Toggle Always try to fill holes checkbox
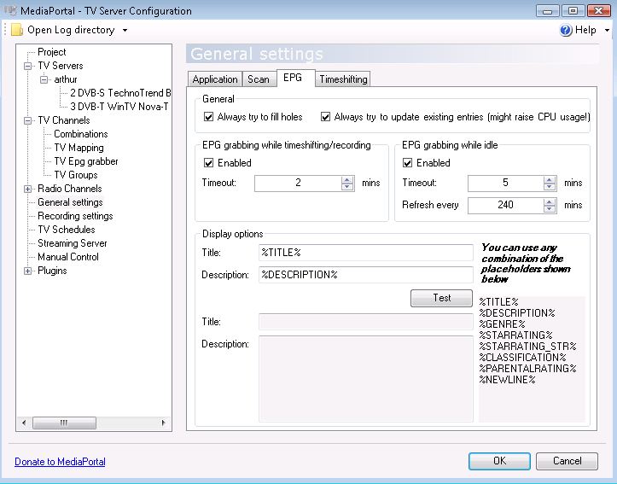Screen dimensions: 617x484 (208, 117)
